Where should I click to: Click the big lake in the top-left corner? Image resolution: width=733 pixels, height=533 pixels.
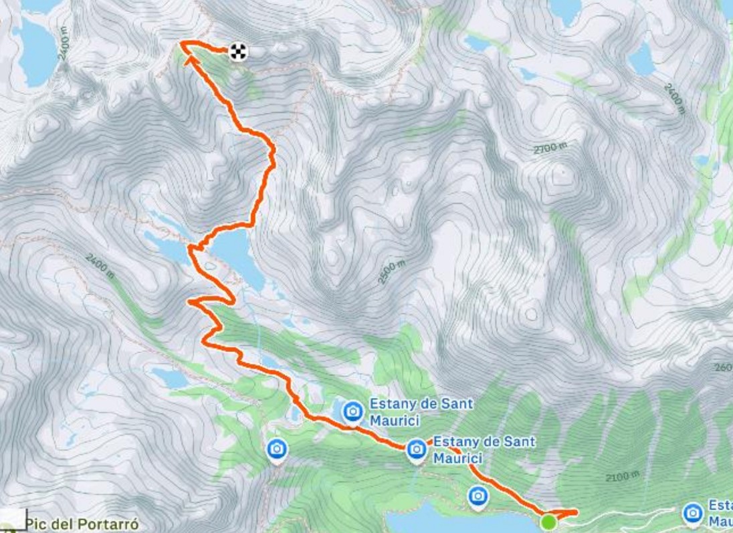pyautogui.click(x=35, y=51)
